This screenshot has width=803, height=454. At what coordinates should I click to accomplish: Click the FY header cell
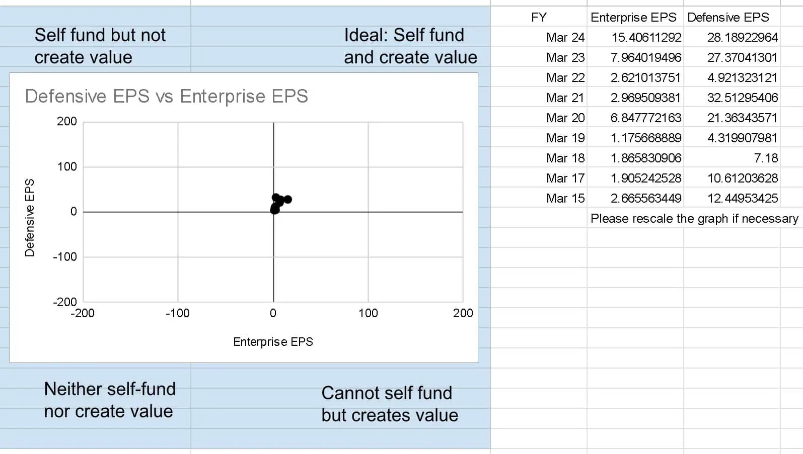pos(539,17)
